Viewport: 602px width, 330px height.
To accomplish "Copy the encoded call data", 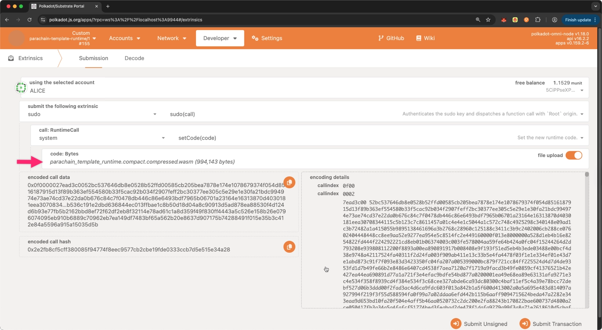I will pos(289,182).
